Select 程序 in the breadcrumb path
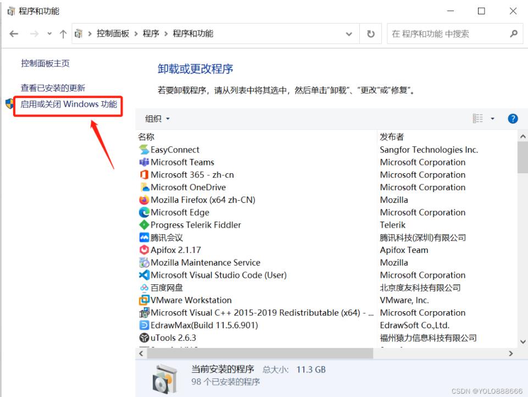 point(151,34)
